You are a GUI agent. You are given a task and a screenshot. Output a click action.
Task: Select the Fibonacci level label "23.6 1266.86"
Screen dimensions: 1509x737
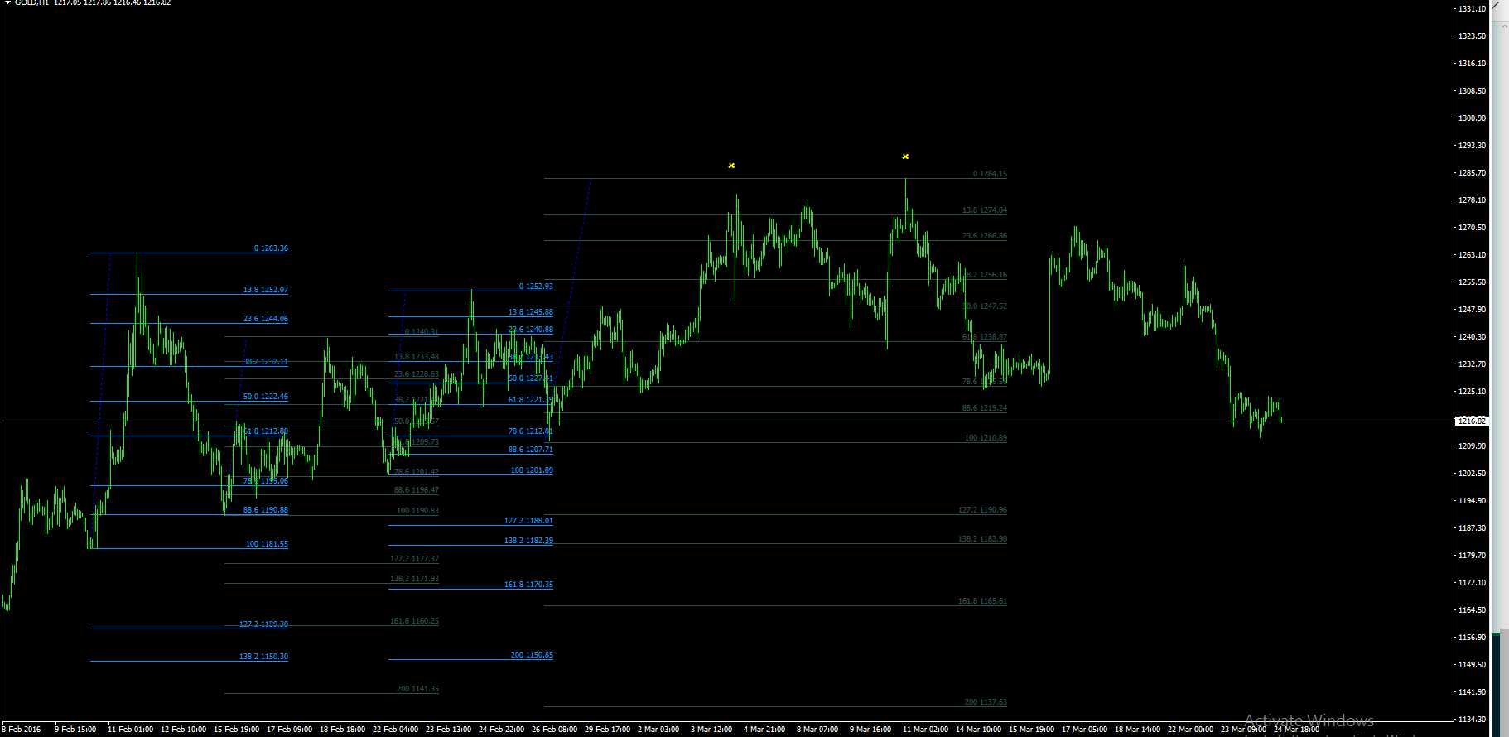pos(985,236)
